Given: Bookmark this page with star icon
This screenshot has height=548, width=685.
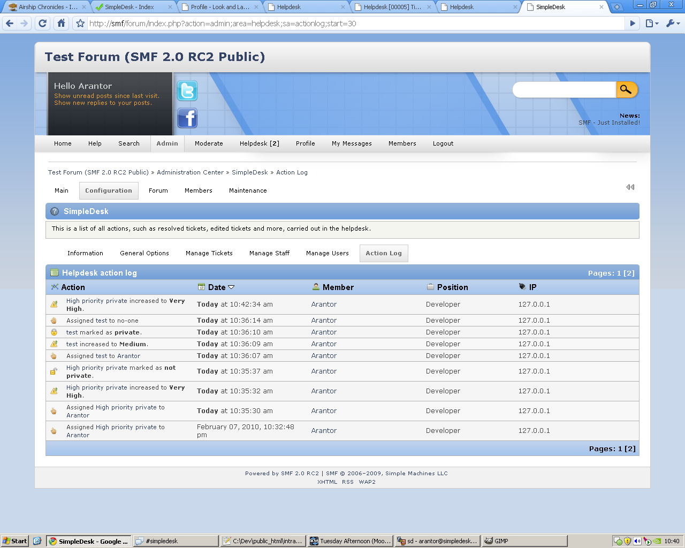Looking at the screenshot, I should [x=80, y=24].
